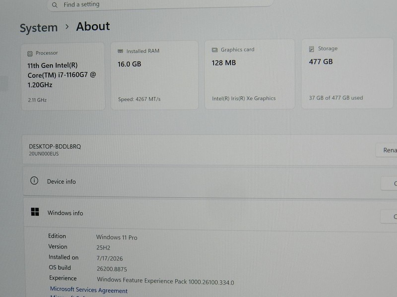Click the Graphics card icon
Screen dimensions: 397x297
[x=215, y=50]
